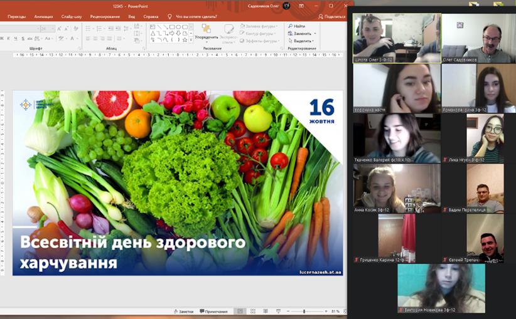This screenshot has width=516, height=319.
Task: Select the straight line shape
Action: point(159,27)
